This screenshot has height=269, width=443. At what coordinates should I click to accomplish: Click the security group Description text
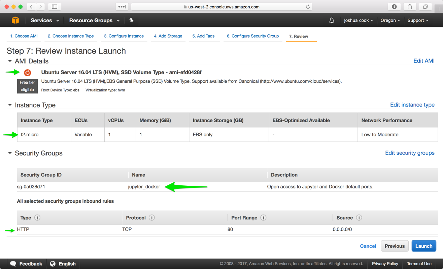point(320,187)
